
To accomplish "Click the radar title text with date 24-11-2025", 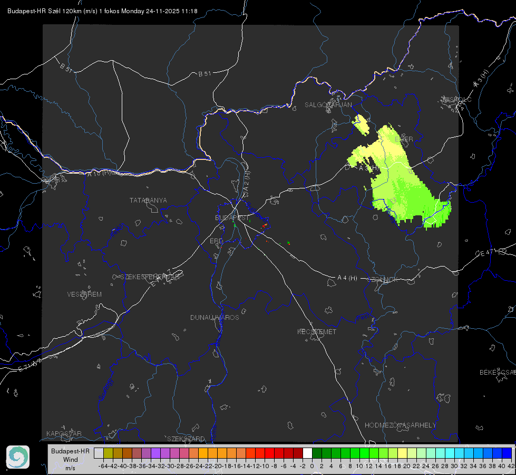I will (x=102, y=11).
